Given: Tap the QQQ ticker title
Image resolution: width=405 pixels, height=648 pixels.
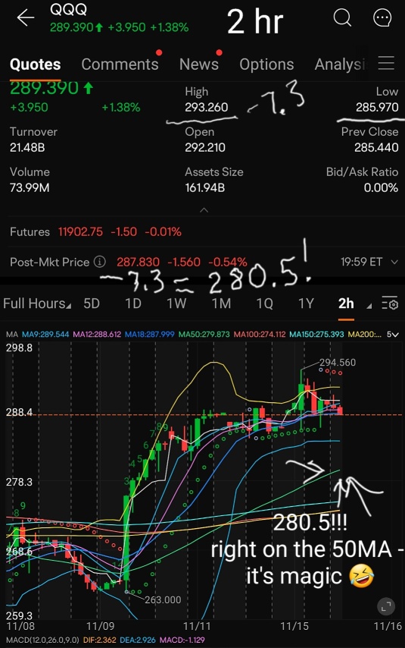Looking at the screenshot, I should tap(68, 9).
